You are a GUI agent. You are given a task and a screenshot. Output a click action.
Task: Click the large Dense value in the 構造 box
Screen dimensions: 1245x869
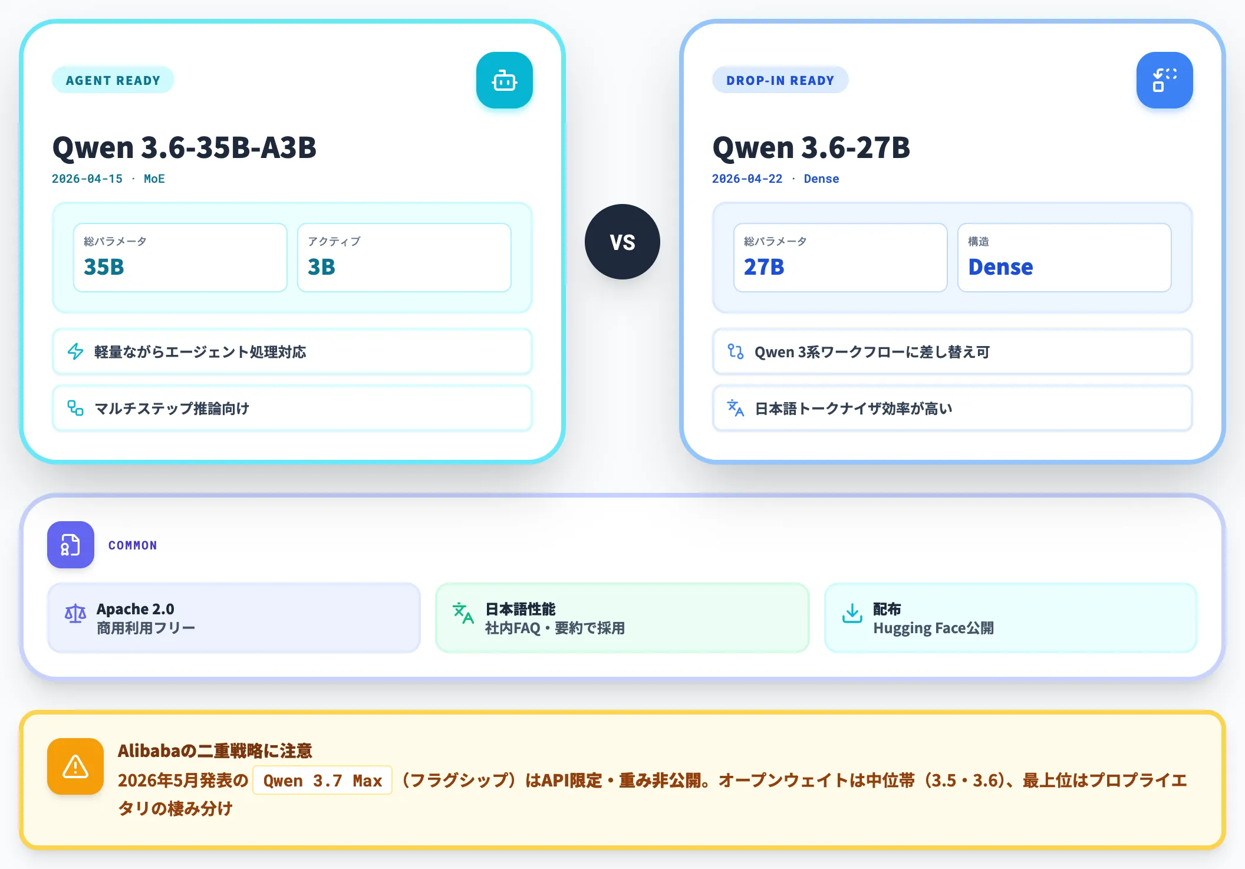[1001, 267]
